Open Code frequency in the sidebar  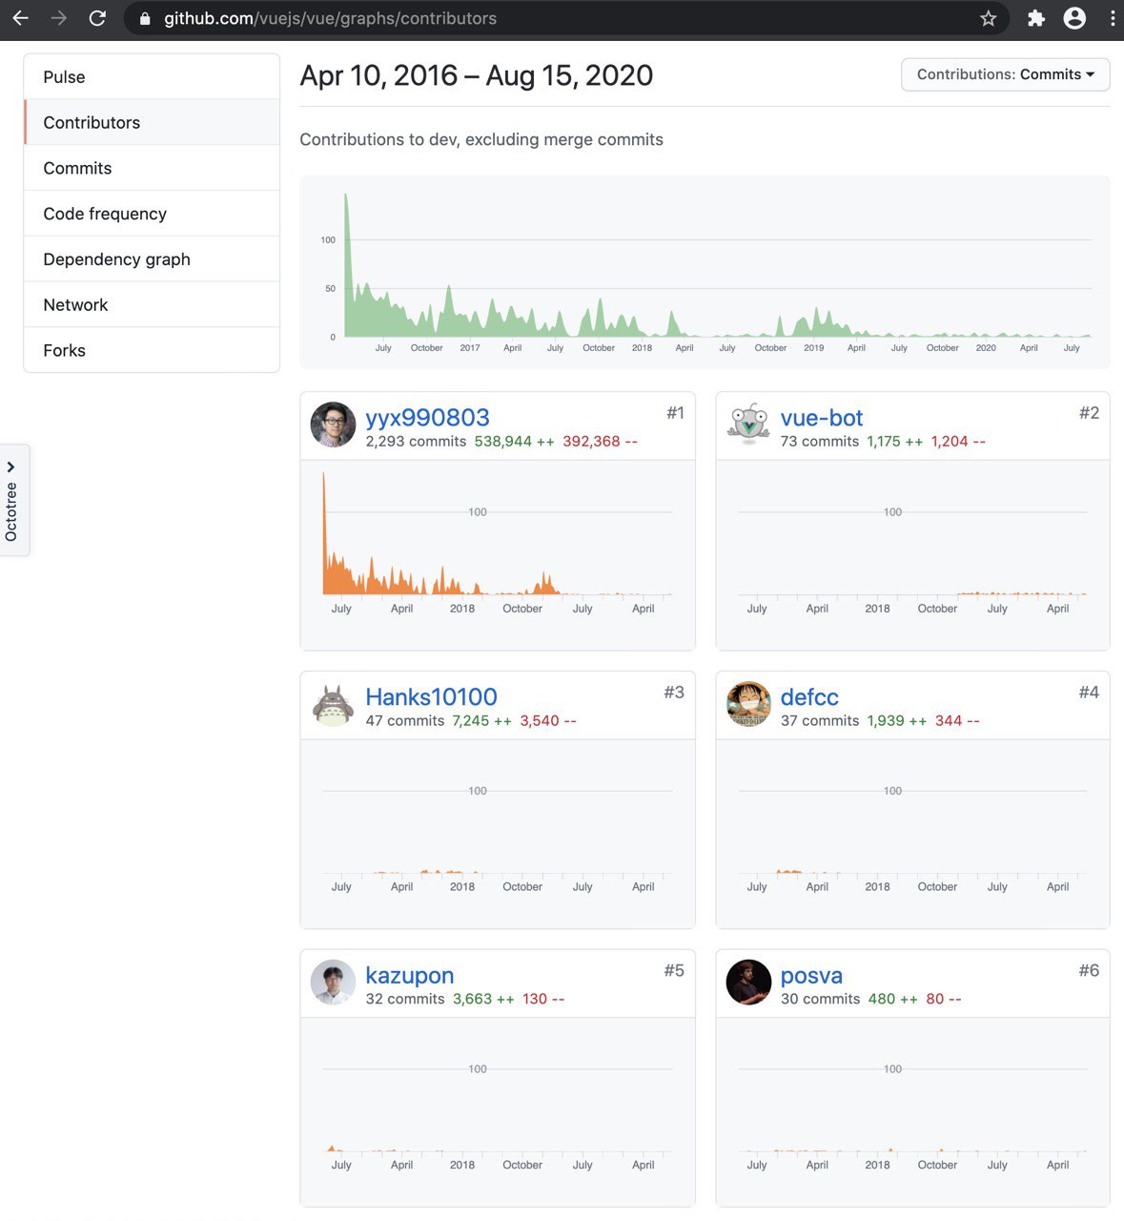point(152,214)
